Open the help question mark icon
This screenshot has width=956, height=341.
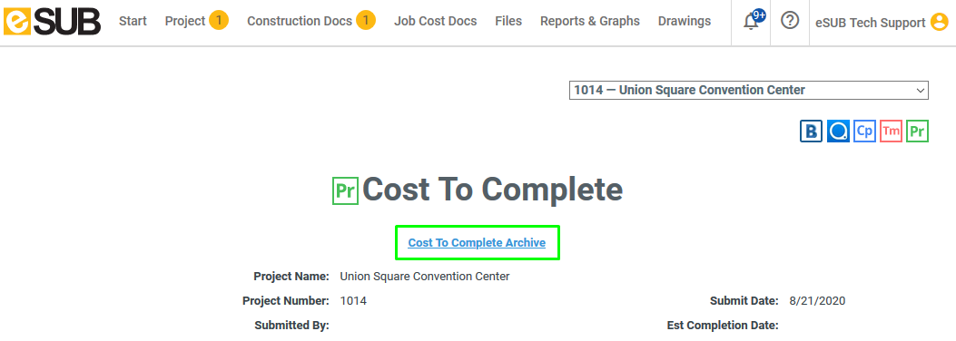click(790, 21)
